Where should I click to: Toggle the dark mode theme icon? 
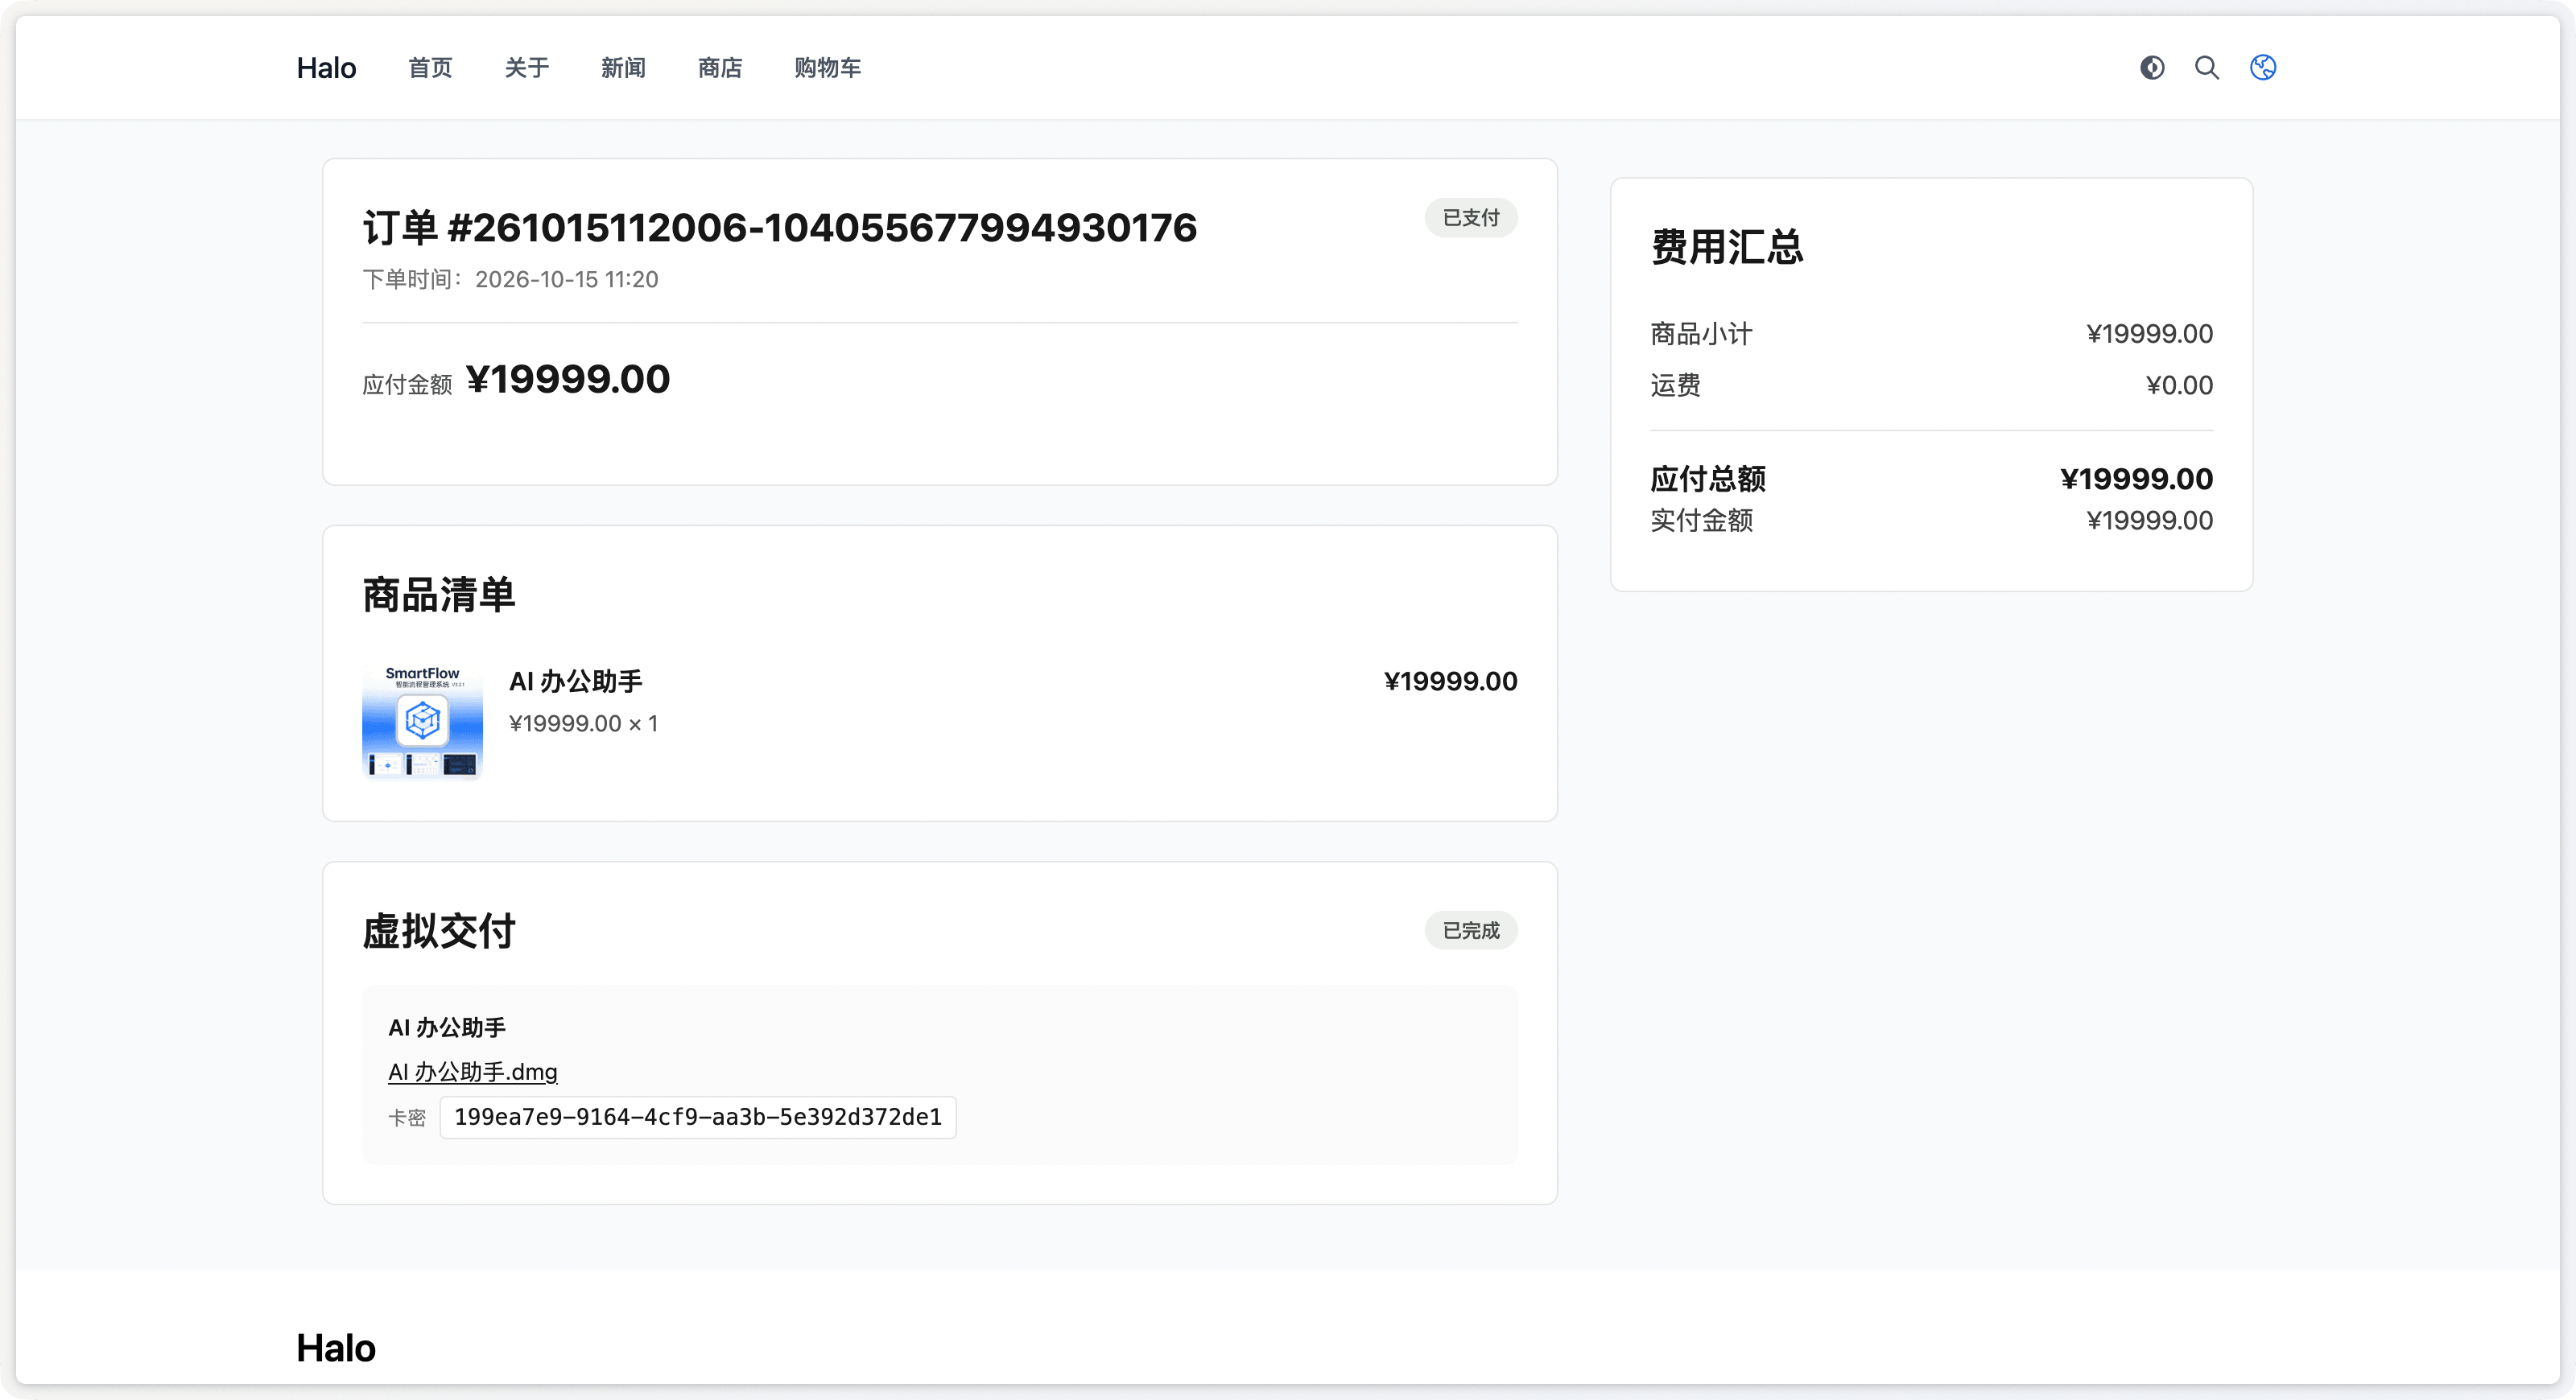(2152, 67)
